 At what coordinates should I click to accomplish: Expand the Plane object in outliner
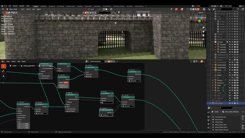pyautogui.click(x=213, y=85)
